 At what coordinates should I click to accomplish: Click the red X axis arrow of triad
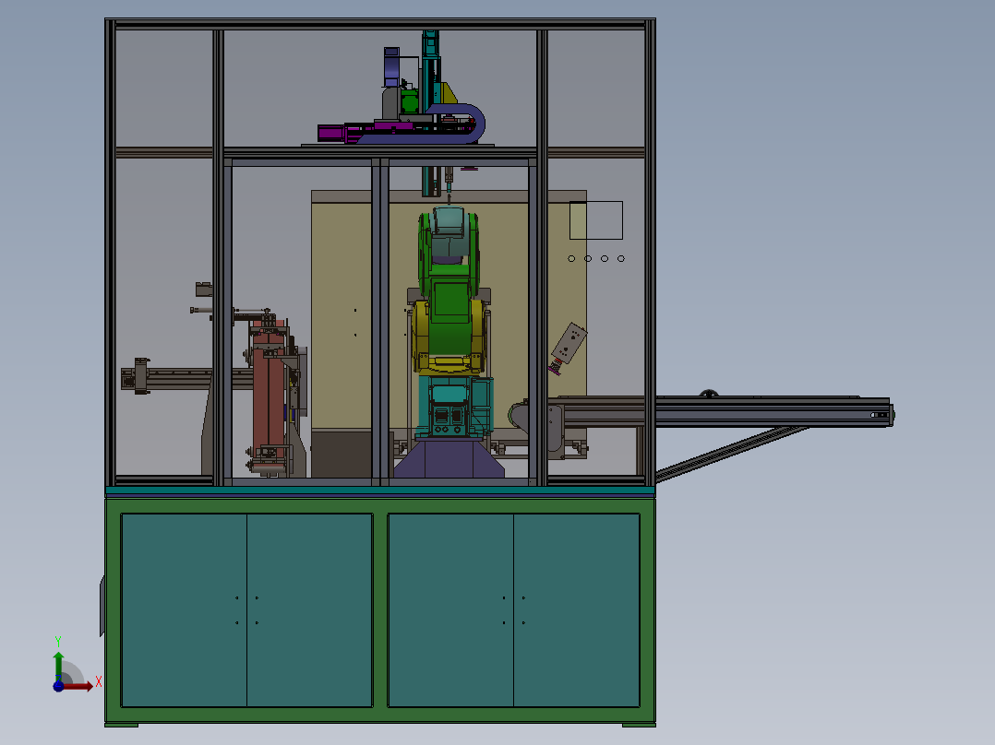tap(79, 686)
